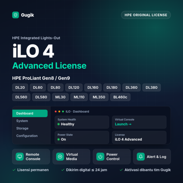This screenshot has width=183, height=183.
Task: Open the Power State card
Action: (x=82, y=137)
